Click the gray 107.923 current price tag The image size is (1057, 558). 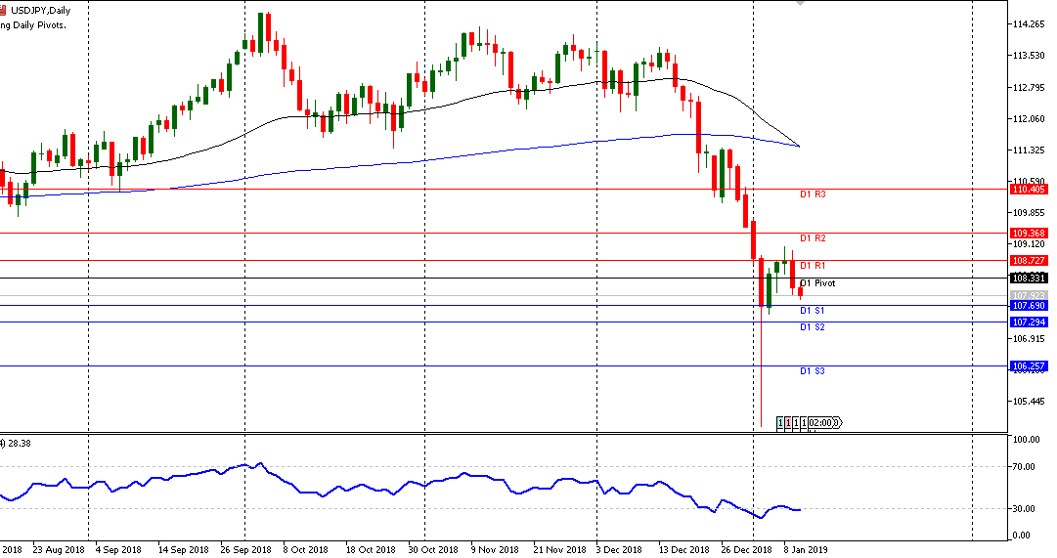(1029, 296)
